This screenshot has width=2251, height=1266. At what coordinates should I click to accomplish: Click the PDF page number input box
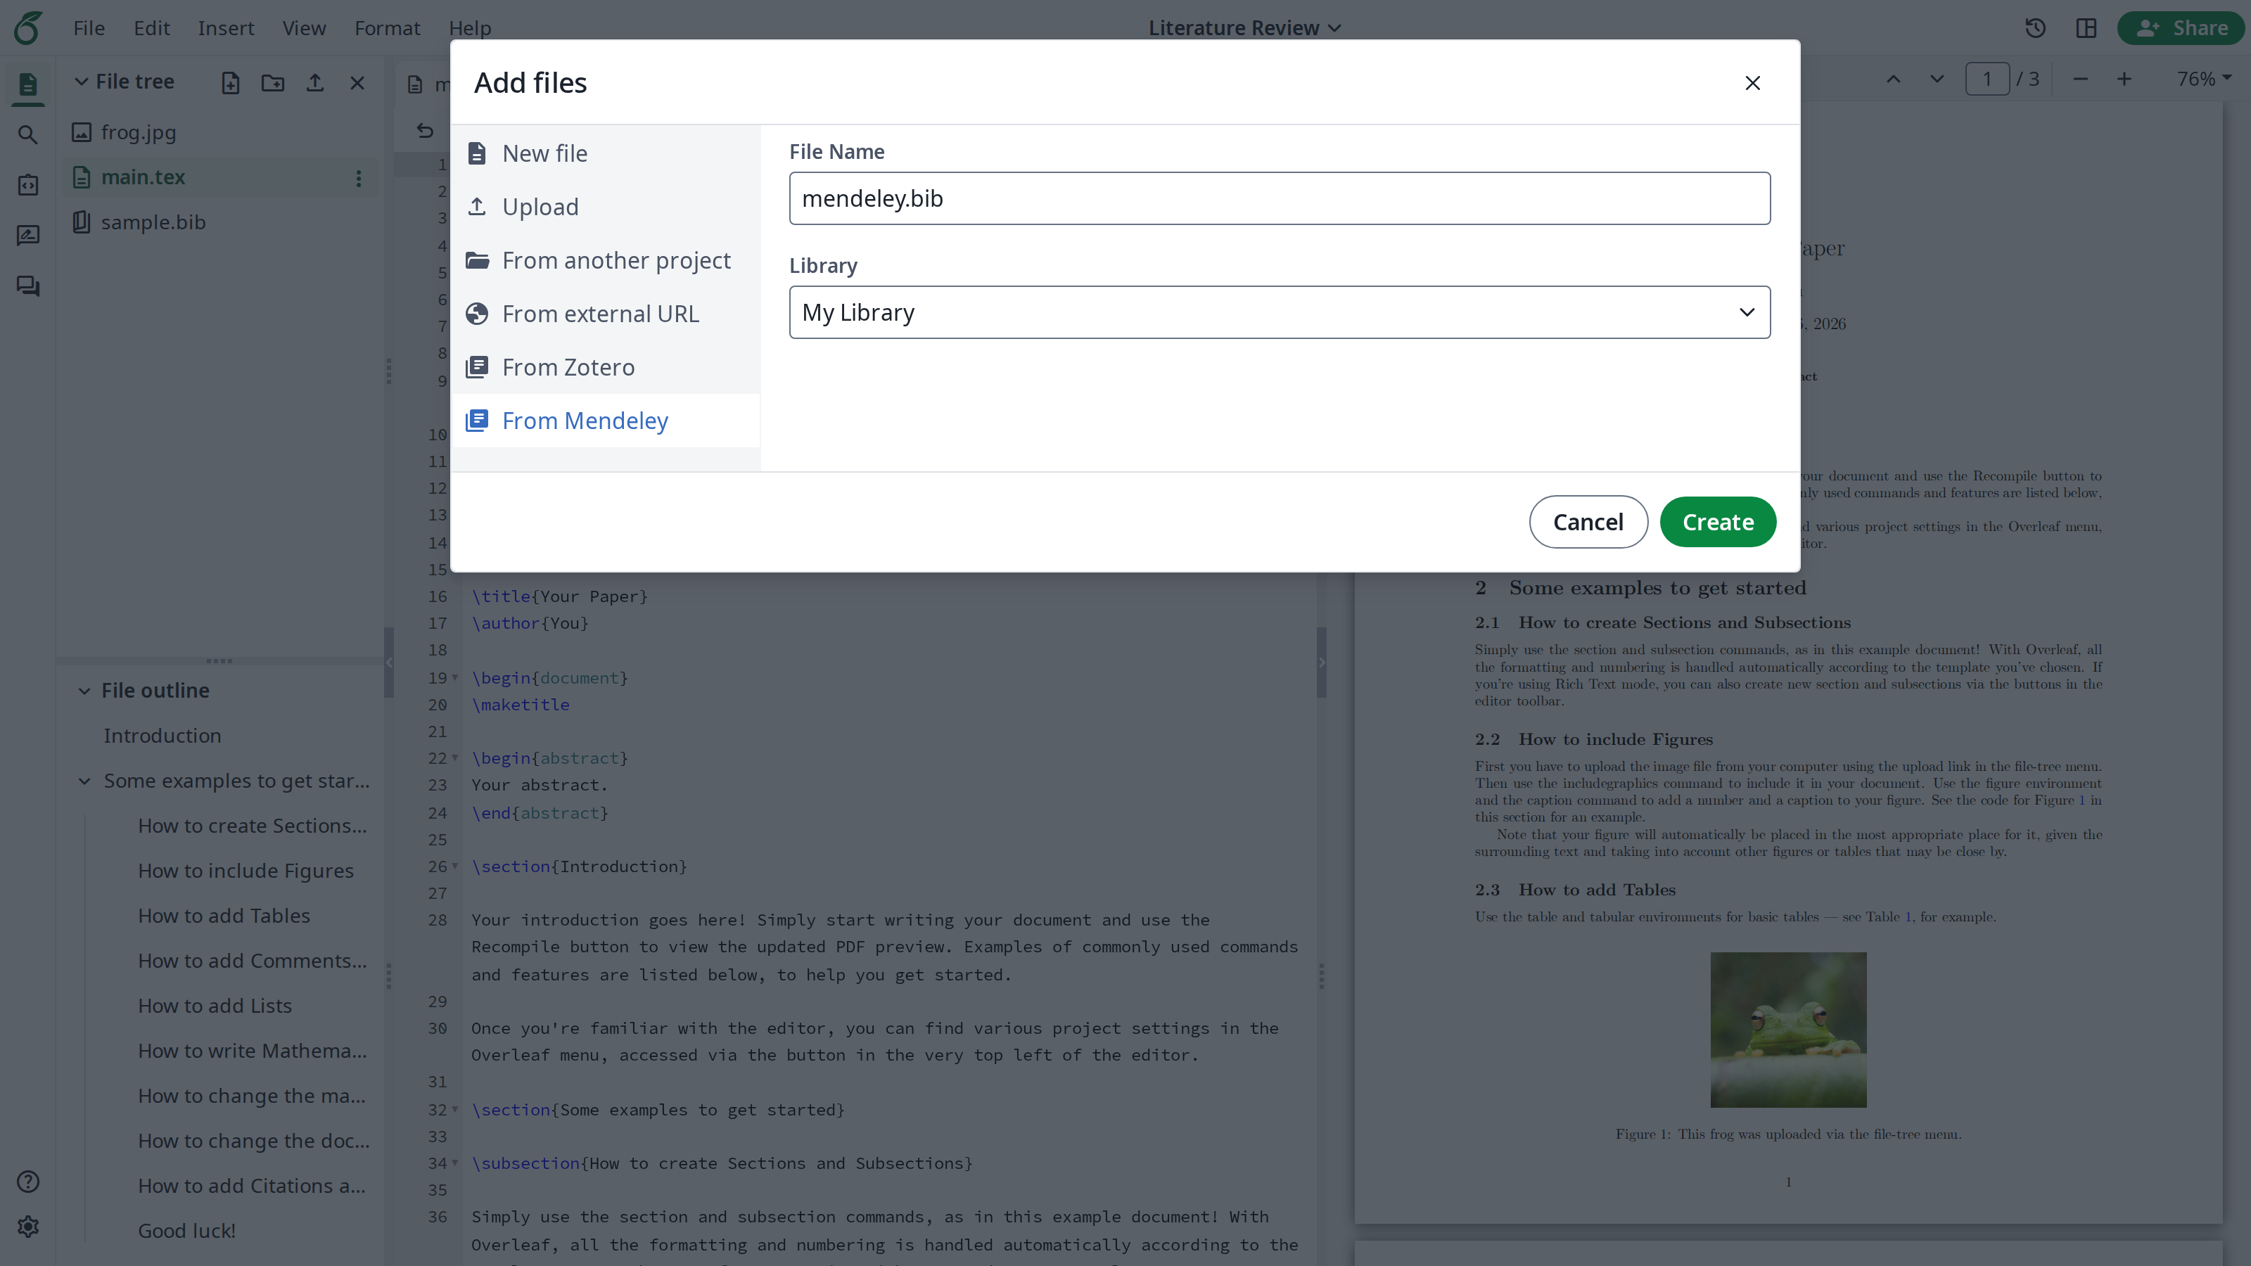[x=1987, y=79]
